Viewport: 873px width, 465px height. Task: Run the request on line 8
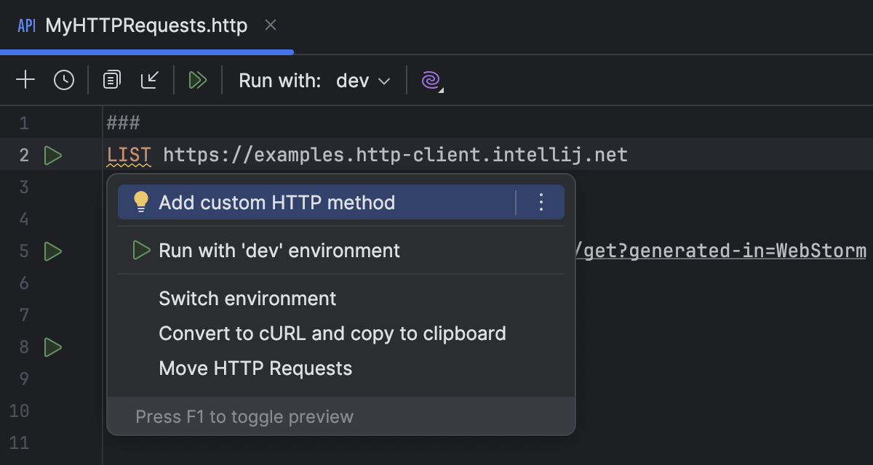(x=52, y=347)
